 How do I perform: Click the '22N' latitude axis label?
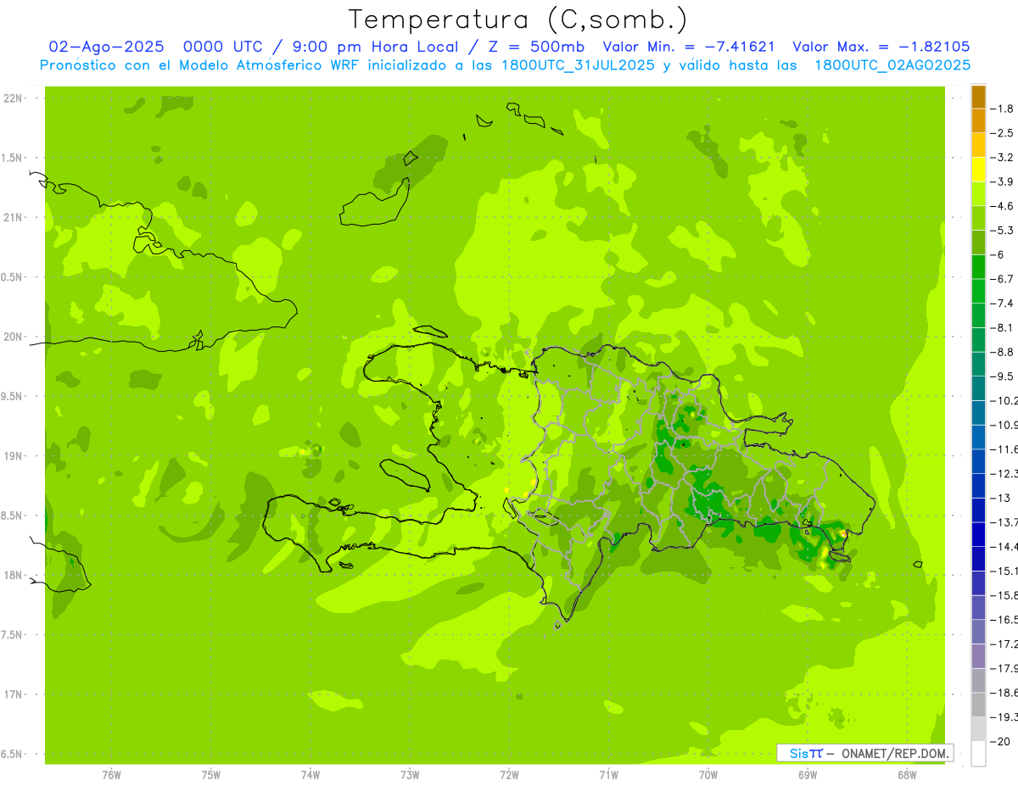14,98
